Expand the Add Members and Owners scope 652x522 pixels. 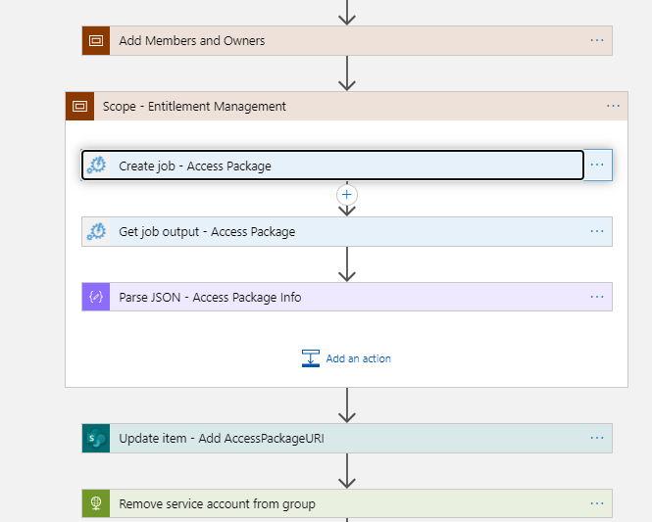[x=347, y=41]
